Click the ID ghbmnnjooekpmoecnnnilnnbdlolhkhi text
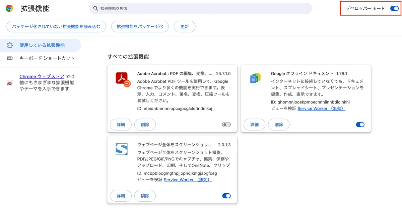This screenshot has width=402, height=210. click(x=310, y=102)
